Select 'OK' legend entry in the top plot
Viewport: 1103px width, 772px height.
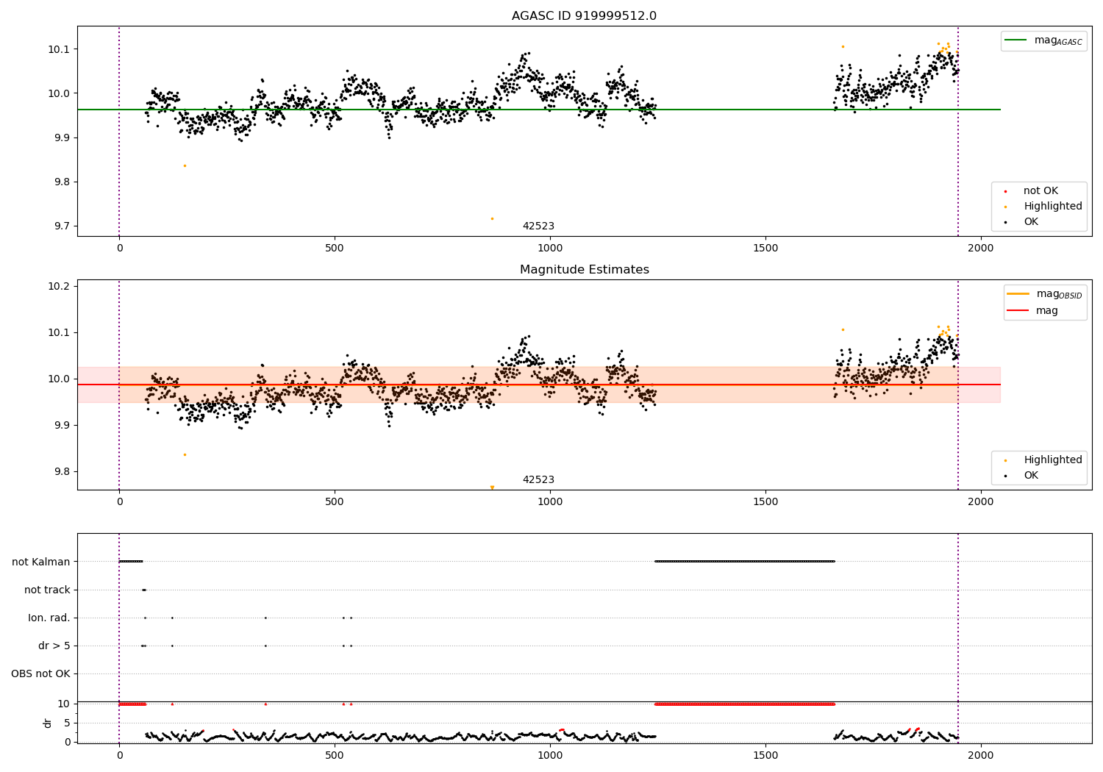coord(1031,222)
